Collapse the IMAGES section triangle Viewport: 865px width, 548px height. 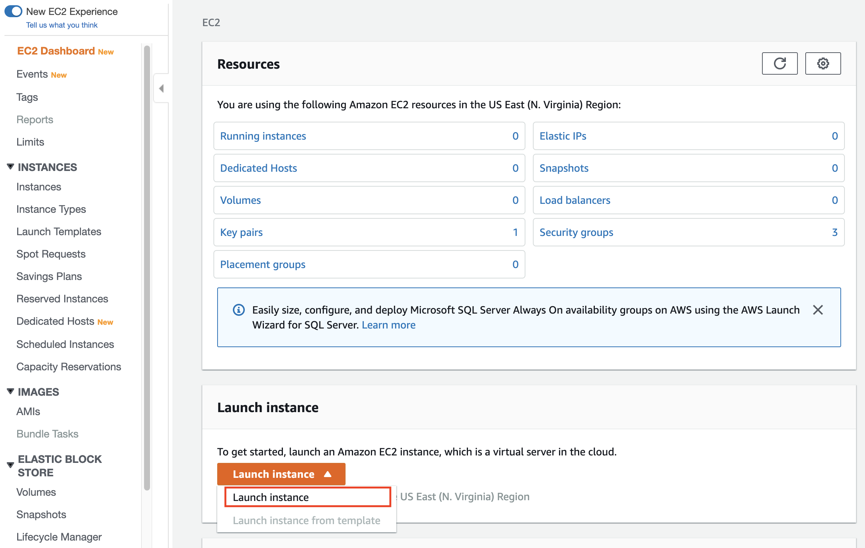point(10,391)
